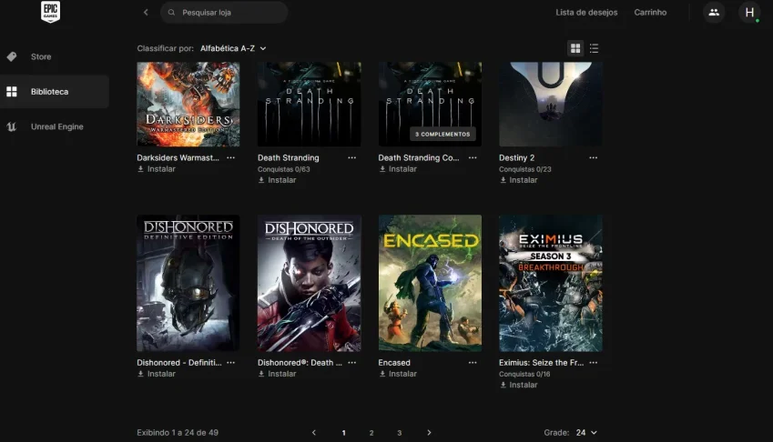Open more options for Darksiders Warmastered

tap(230, 158)
